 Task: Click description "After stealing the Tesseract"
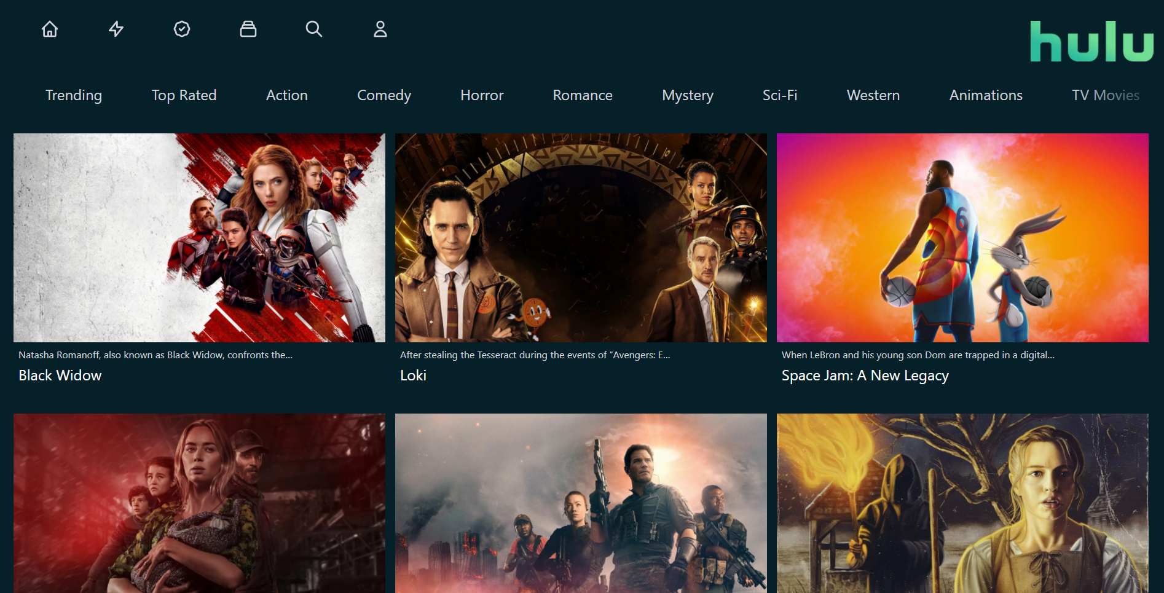535,355
